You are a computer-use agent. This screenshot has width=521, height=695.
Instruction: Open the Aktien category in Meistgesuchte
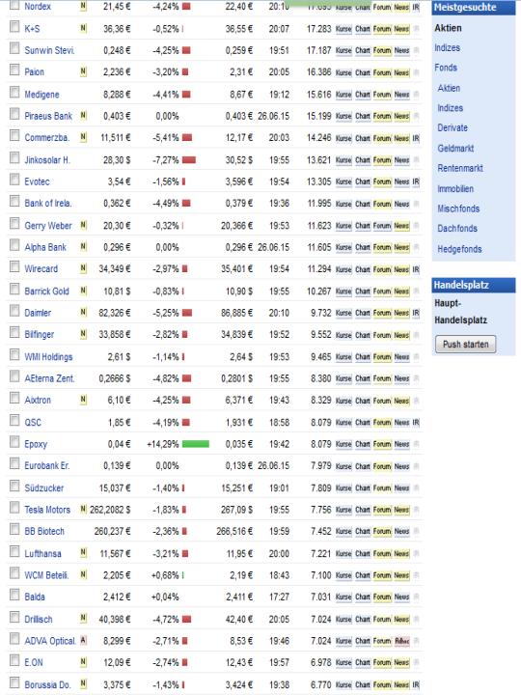448,28
